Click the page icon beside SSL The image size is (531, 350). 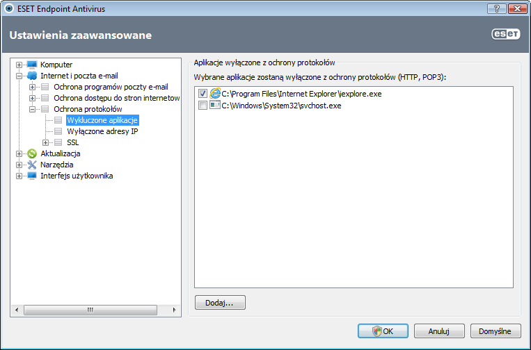58,142
